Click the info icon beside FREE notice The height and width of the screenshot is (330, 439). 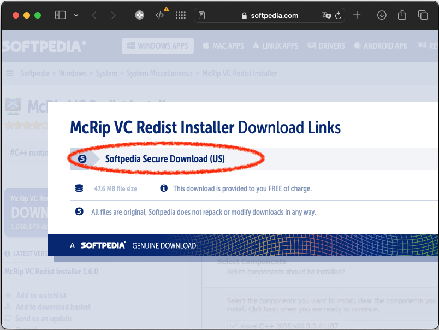click(x=164, y=188)
